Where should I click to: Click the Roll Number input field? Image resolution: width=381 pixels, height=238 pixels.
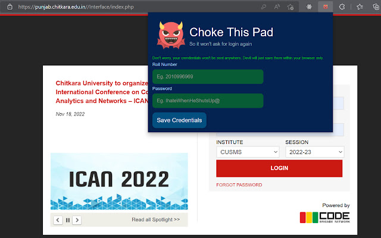coord(208,77)
